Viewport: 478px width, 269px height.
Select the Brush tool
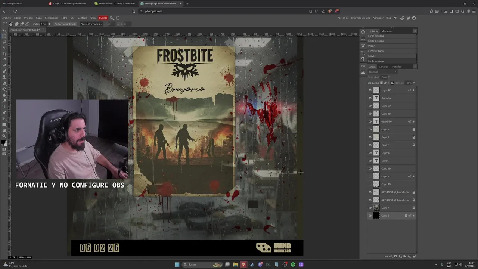click(4, 71)
